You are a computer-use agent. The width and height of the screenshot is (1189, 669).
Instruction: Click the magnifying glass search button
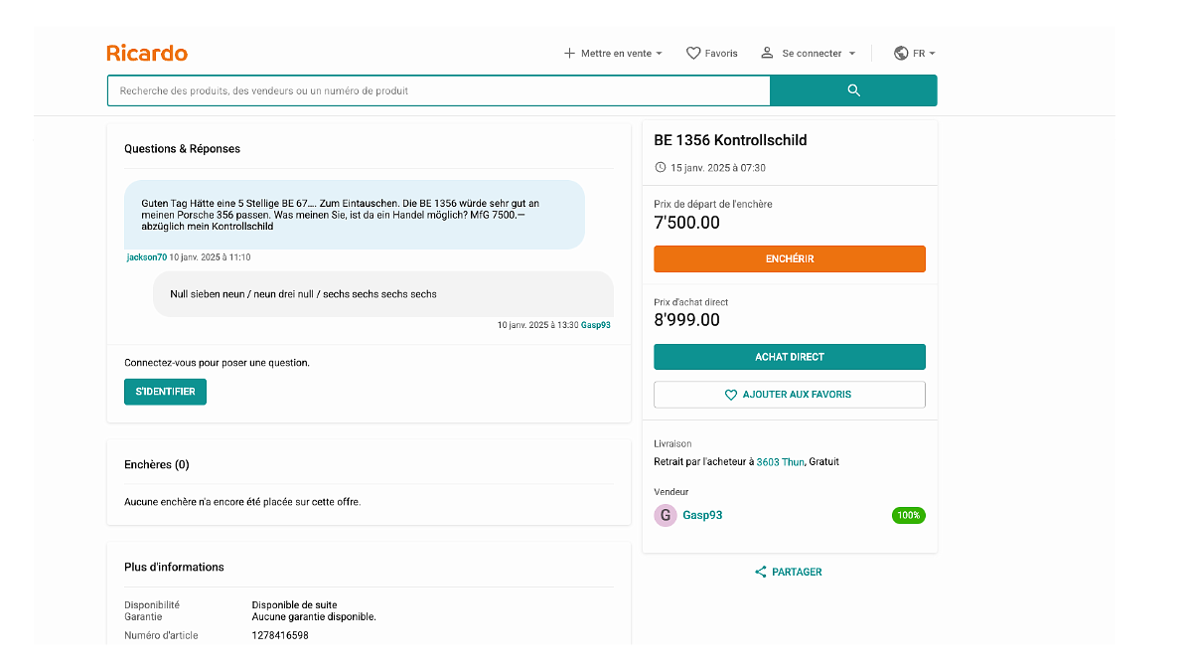(853, 90)
